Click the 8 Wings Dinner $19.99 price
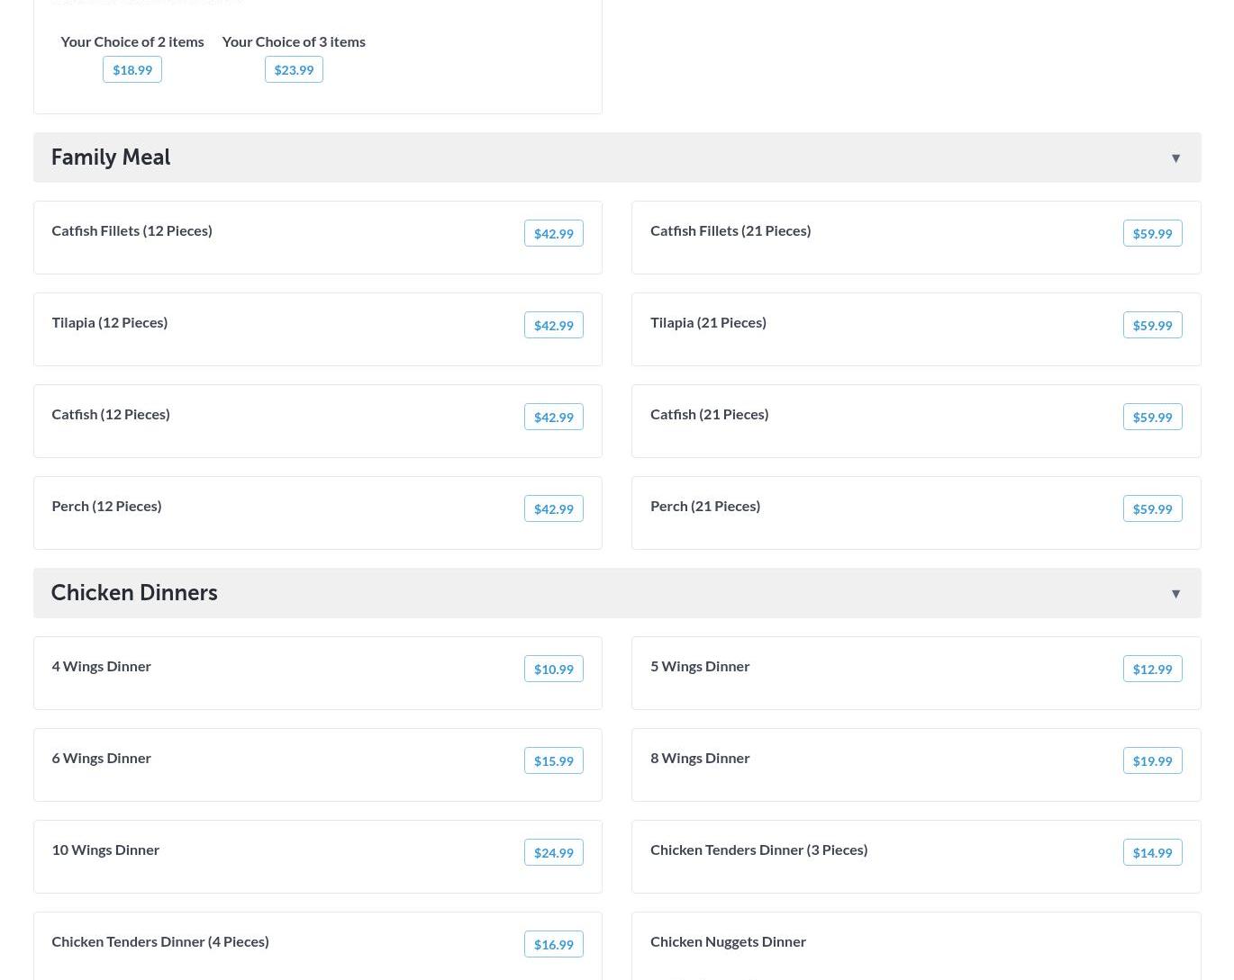Image resolution: width=1234 pixels, height=980 pixels. pyautogui.click(x=1152, y=761)
